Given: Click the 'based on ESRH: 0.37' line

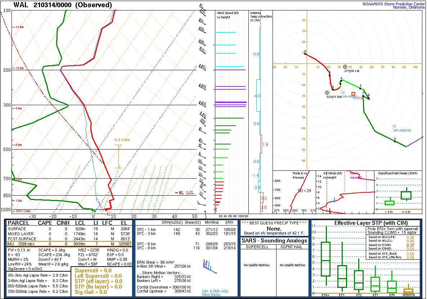Looking at the screenshot, I should point(392,245).
